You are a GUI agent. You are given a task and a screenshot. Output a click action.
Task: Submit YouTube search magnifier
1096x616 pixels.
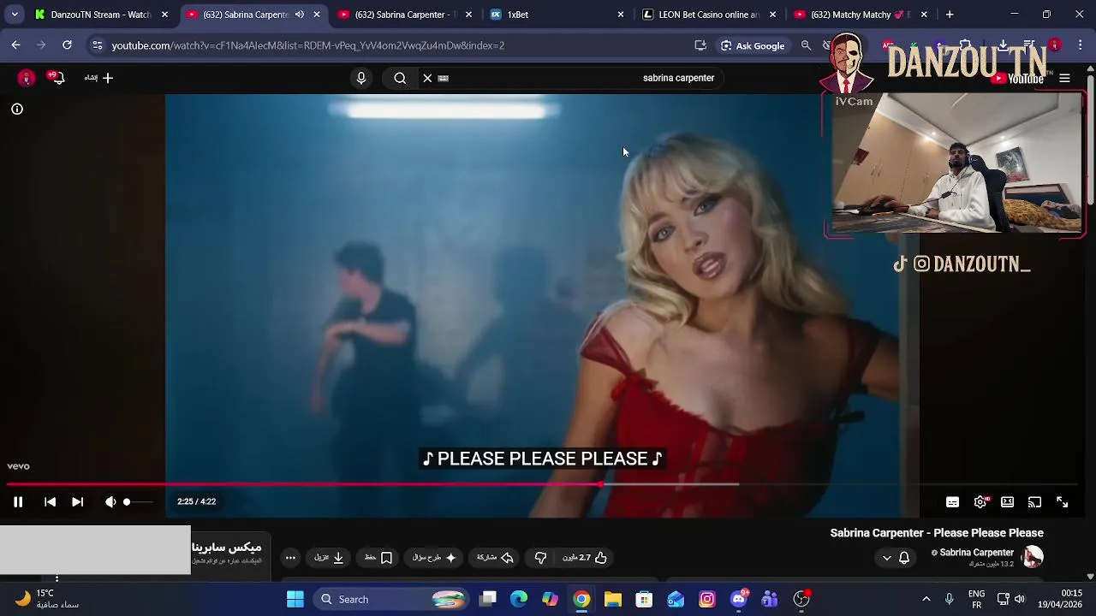coord(400,78)
